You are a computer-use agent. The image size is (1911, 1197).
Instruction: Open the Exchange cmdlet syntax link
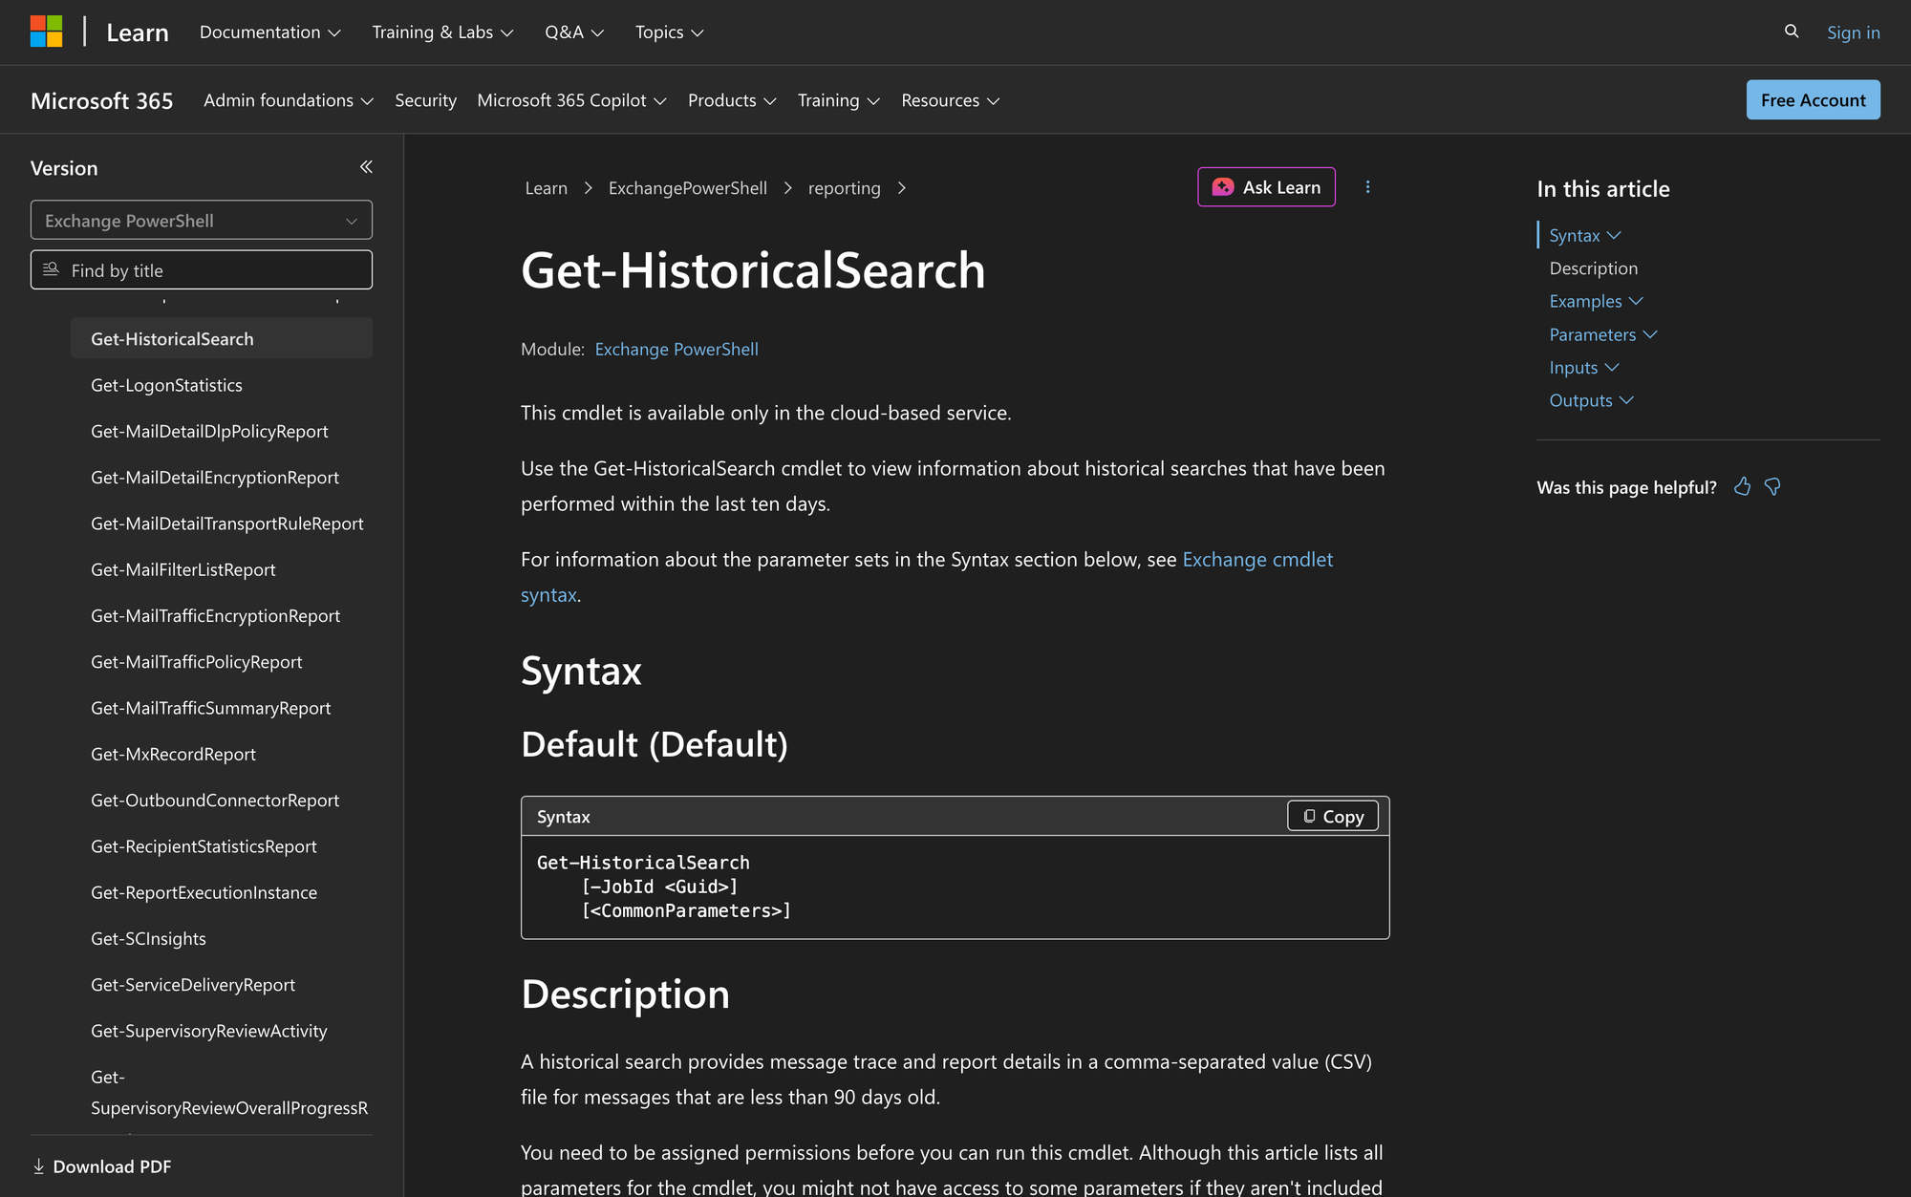point(927,577)
